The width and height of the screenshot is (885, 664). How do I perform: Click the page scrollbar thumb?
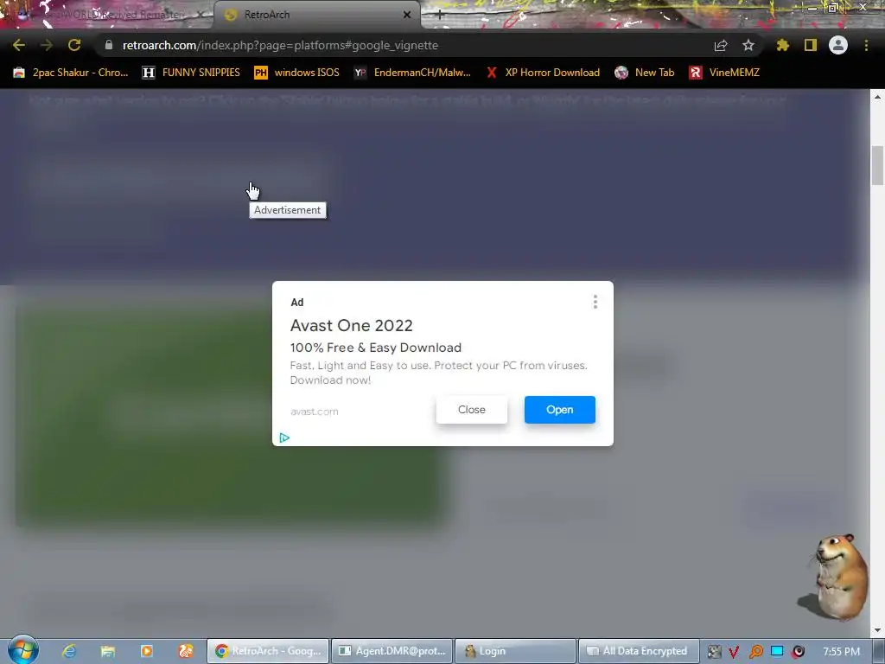(878, 165)
